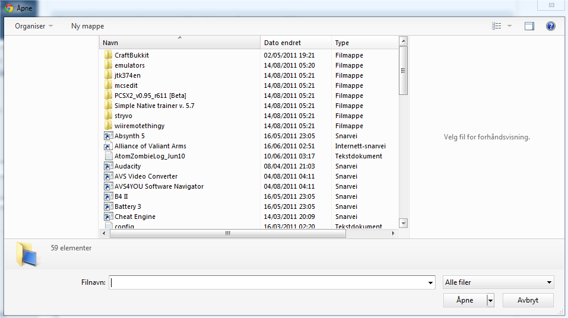Sort by the Type column header
Screen dimensions: 568x318
(365, 43)
